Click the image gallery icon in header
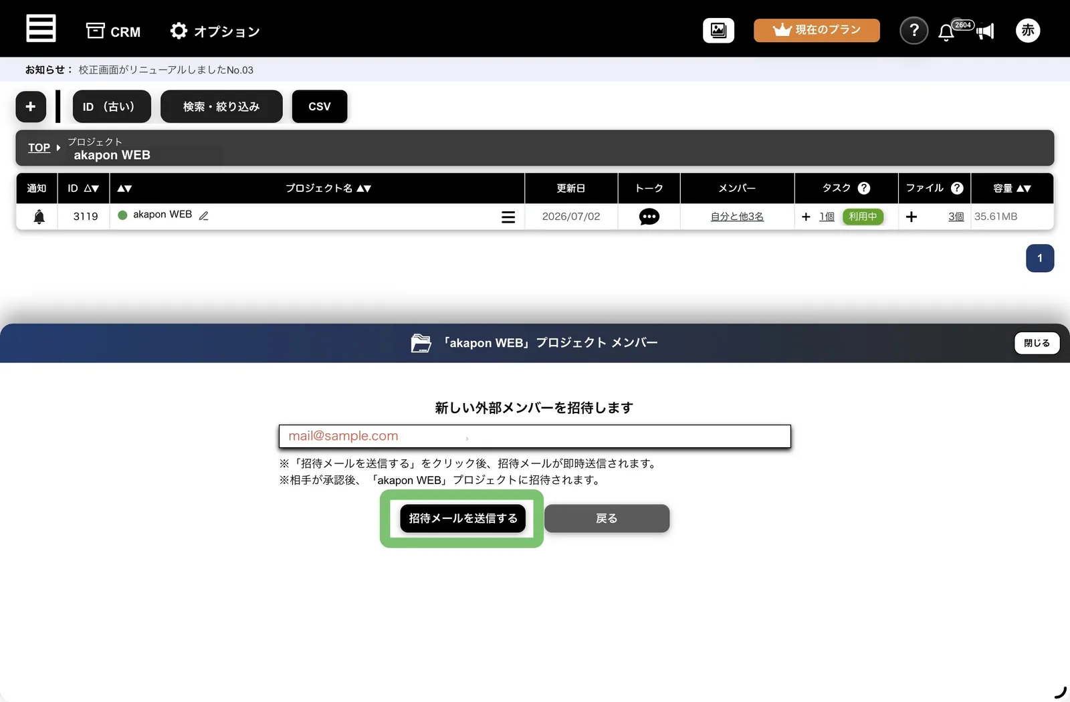Image resolution: width=1070 pixels, height=702 pixels. [718, 30]
